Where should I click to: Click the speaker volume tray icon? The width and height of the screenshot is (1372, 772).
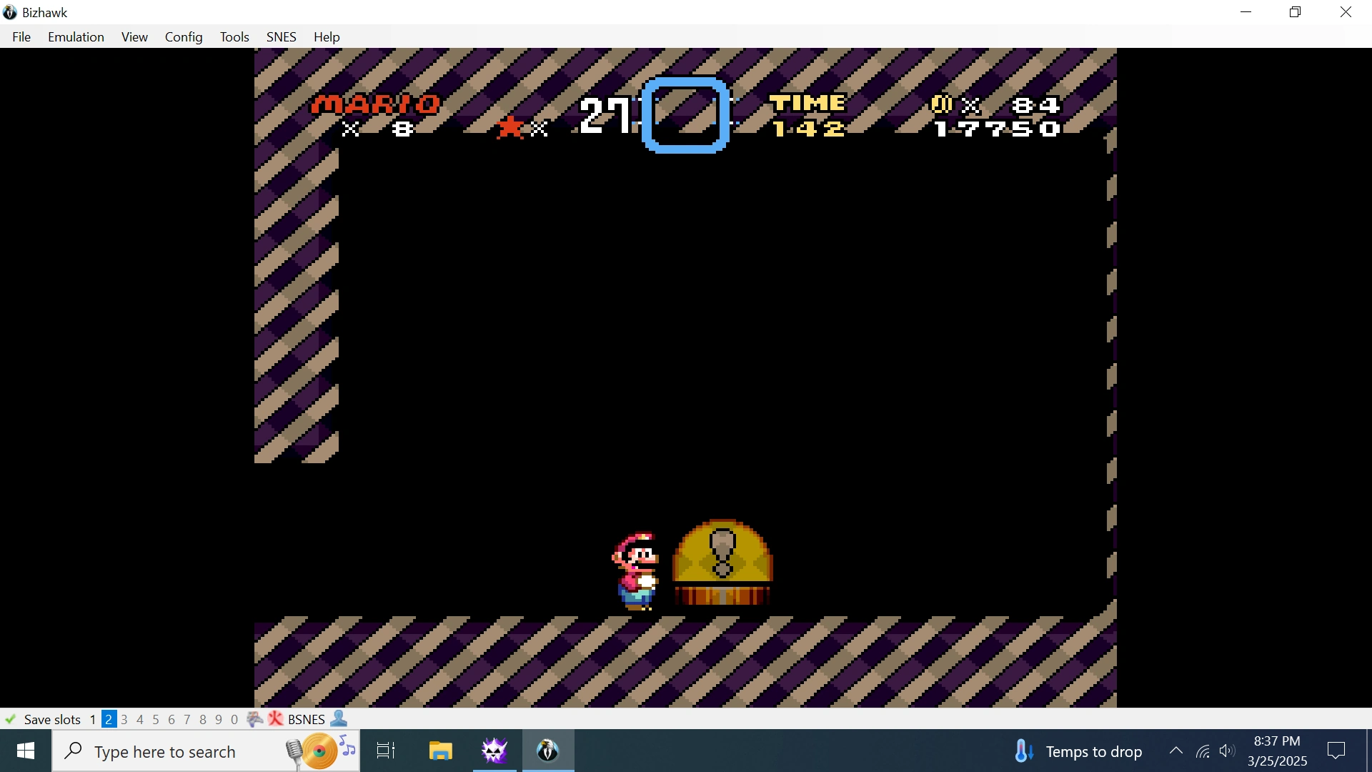[x=1227, y=751]
